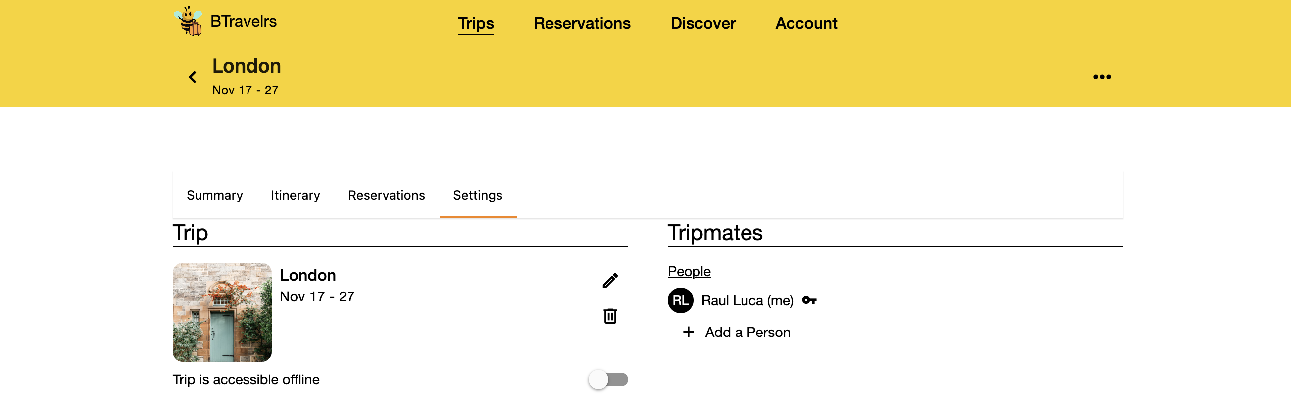This screenshot has height=419, width=1291.
Task: Click the BTravelrs bee logo
Action: (188, 22)
